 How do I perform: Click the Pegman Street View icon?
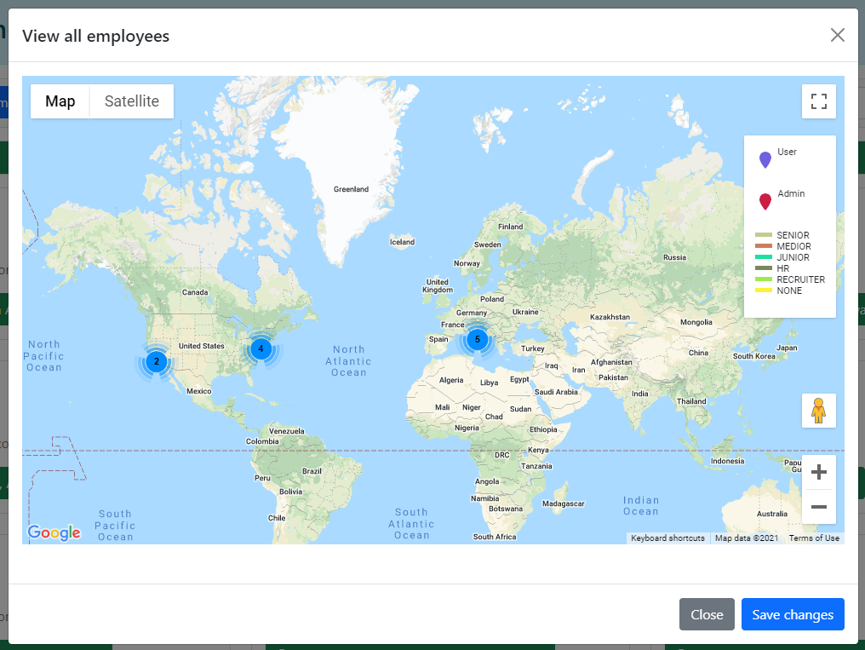tap(819, 411)
